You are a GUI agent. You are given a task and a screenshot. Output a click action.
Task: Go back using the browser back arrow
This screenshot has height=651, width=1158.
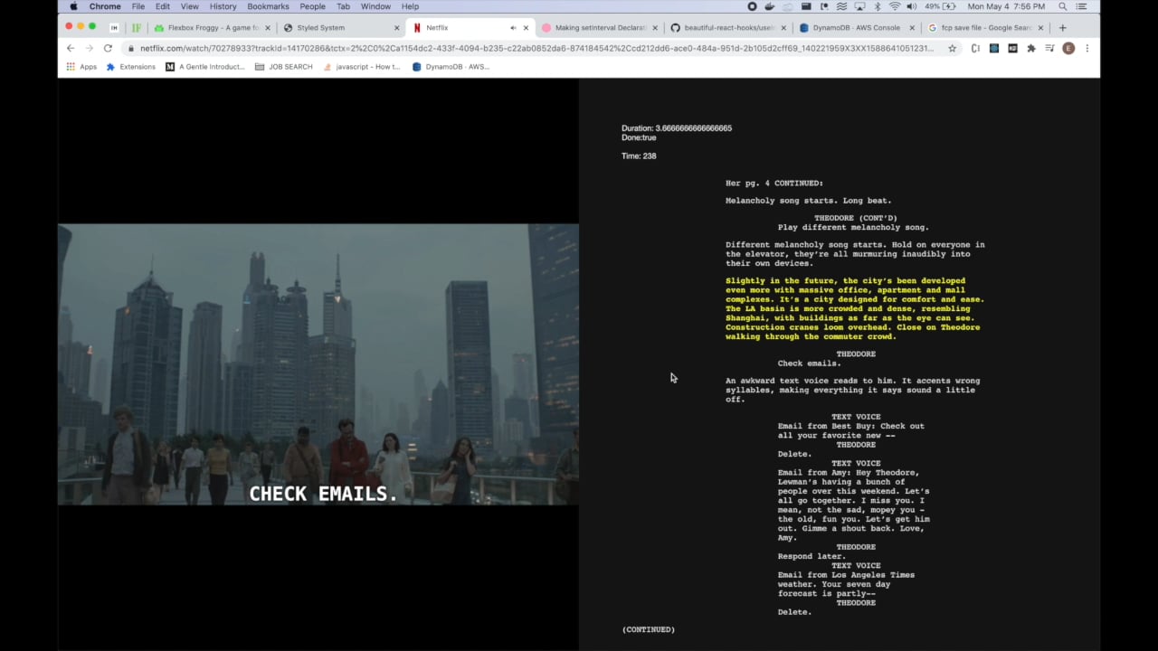(x=71, y=48)
